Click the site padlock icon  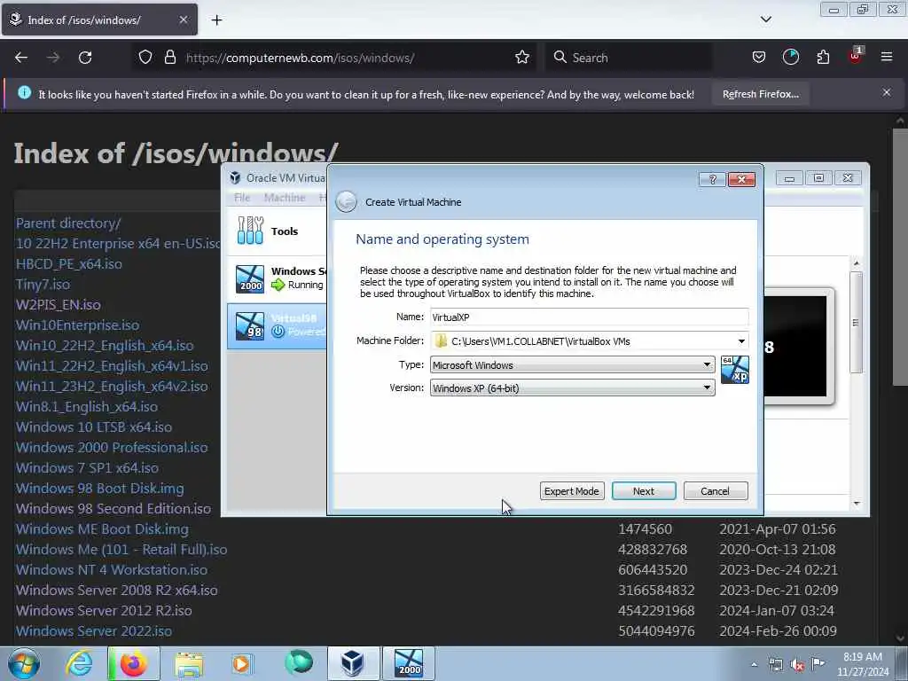tap(169, 58)
